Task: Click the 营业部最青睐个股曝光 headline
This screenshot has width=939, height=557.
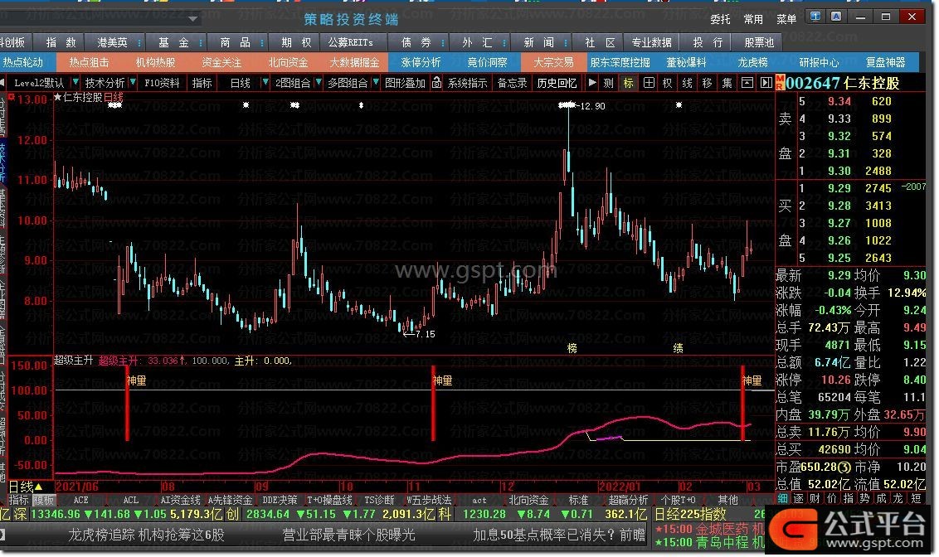Action: coord(348,535)
